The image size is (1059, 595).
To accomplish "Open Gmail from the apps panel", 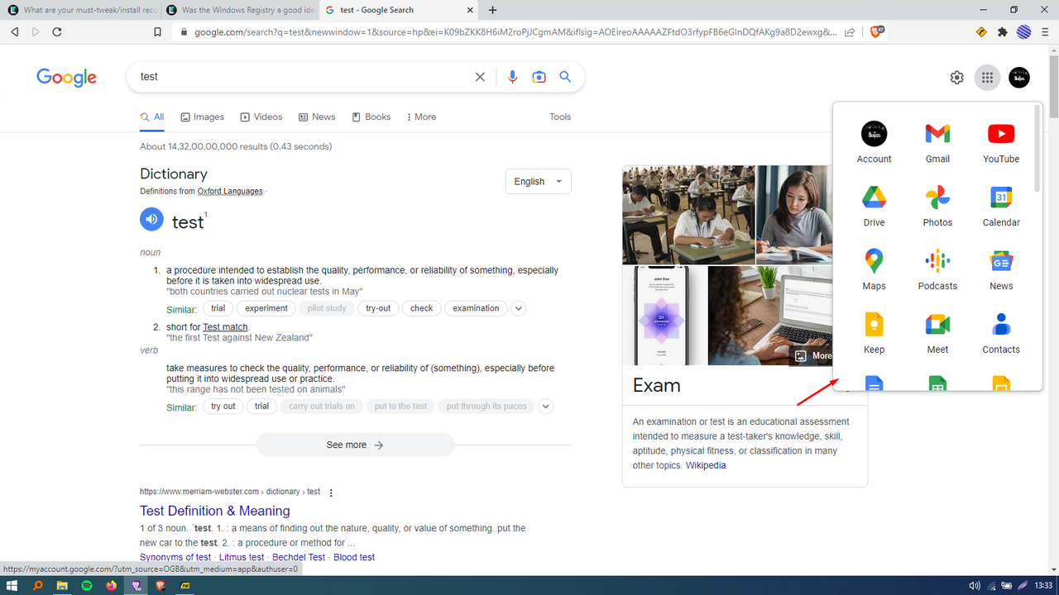I will pyautogui.click(x=937, y=143).
